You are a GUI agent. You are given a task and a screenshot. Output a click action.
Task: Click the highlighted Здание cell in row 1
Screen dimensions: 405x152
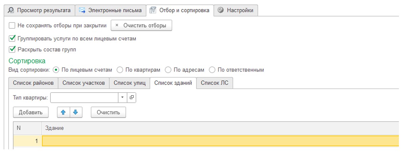tap(221, 141)
